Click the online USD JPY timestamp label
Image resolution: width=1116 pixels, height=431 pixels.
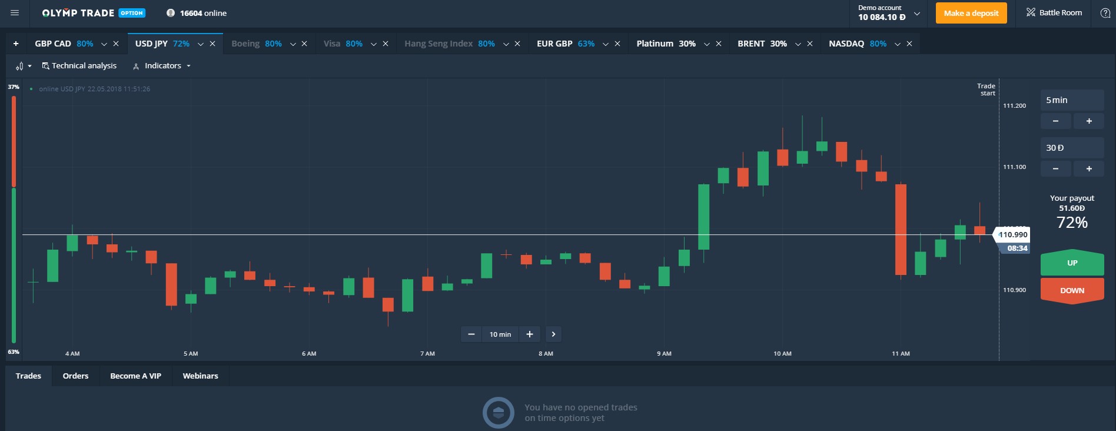point(94,89)
